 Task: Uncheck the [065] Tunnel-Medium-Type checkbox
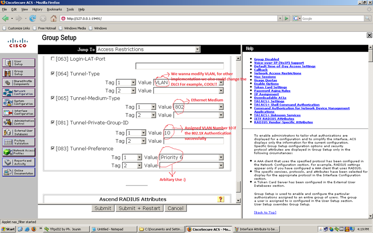(x=53, y=98)
